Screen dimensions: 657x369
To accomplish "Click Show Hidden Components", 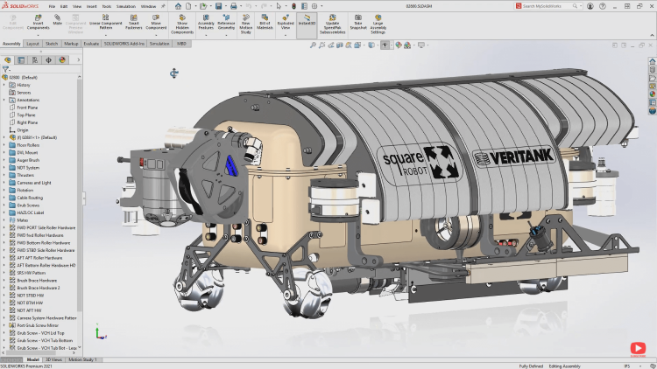I will click(182, 24).
